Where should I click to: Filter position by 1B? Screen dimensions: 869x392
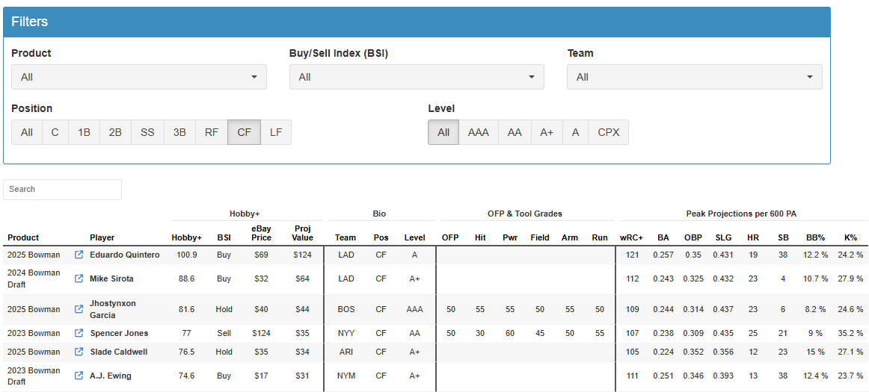point(85,132)
